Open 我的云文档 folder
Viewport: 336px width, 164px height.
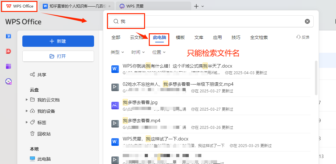[48, 100]
